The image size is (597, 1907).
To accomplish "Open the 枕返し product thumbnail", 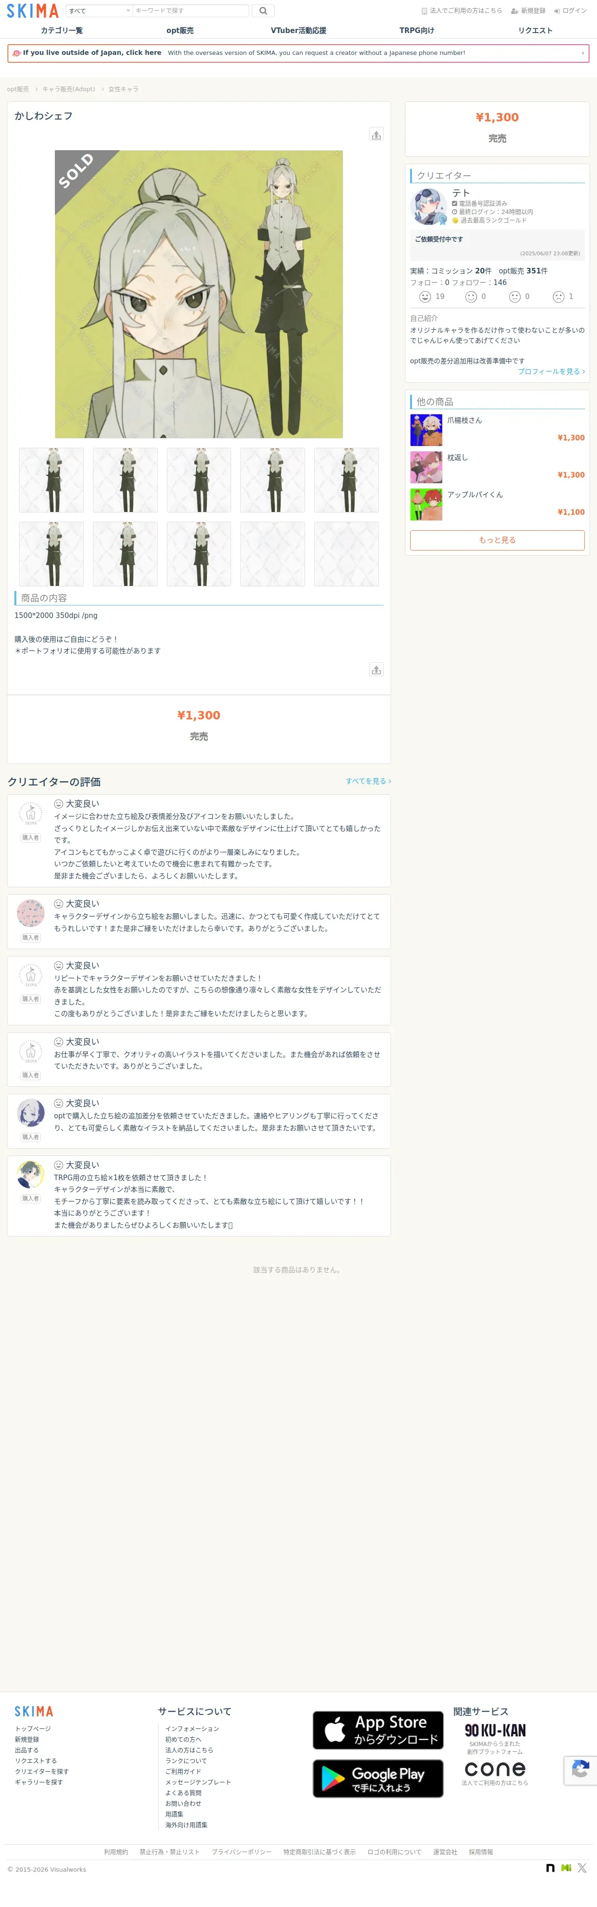I will click(x=426, y=467).
